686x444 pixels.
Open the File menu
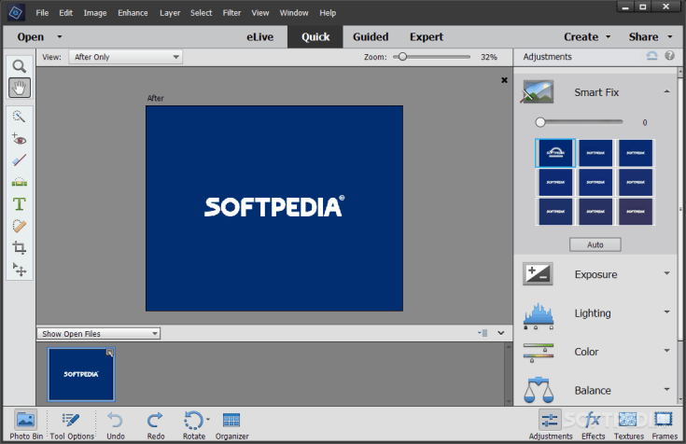(42, 13)
